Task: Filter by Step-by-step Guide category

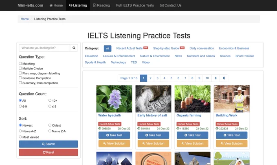Action: [x=166, y=48]
